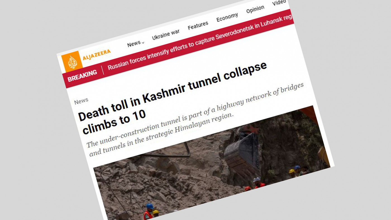Select the Video nav item
Screen dimensions: 391x220
pos(279,3)
